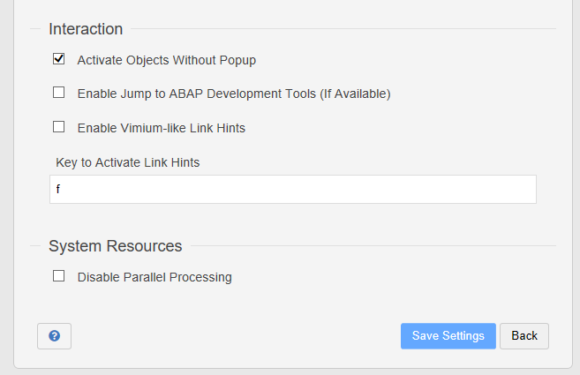Screen dimensions: 580x375
Task: Enable Jump to ABAP Development Tools checkbox
Action: (59, 93)
